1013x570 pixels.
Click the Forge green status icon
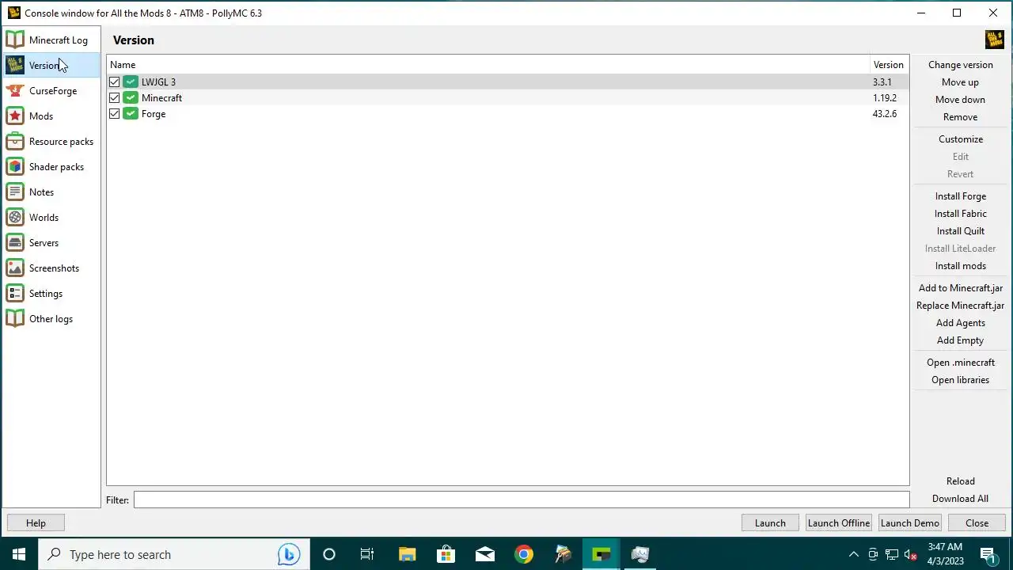click(131, 114)
